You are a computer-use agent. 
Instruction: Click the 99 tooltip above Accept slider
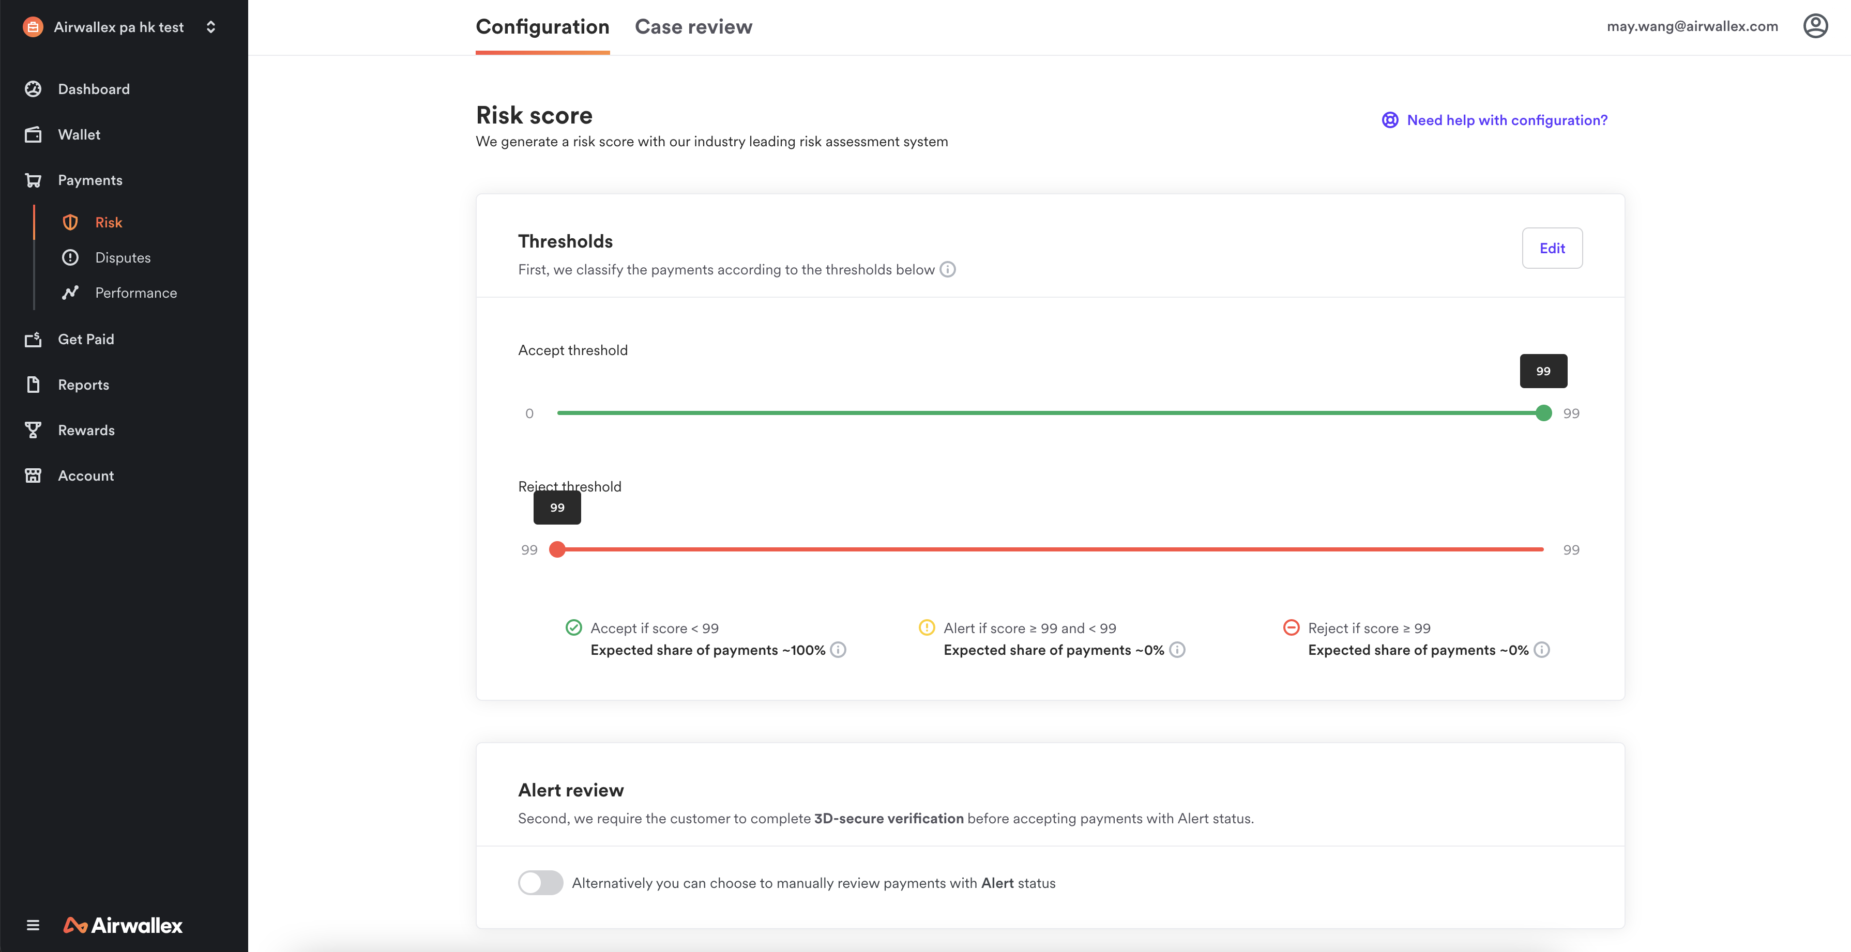(1543, 371)
